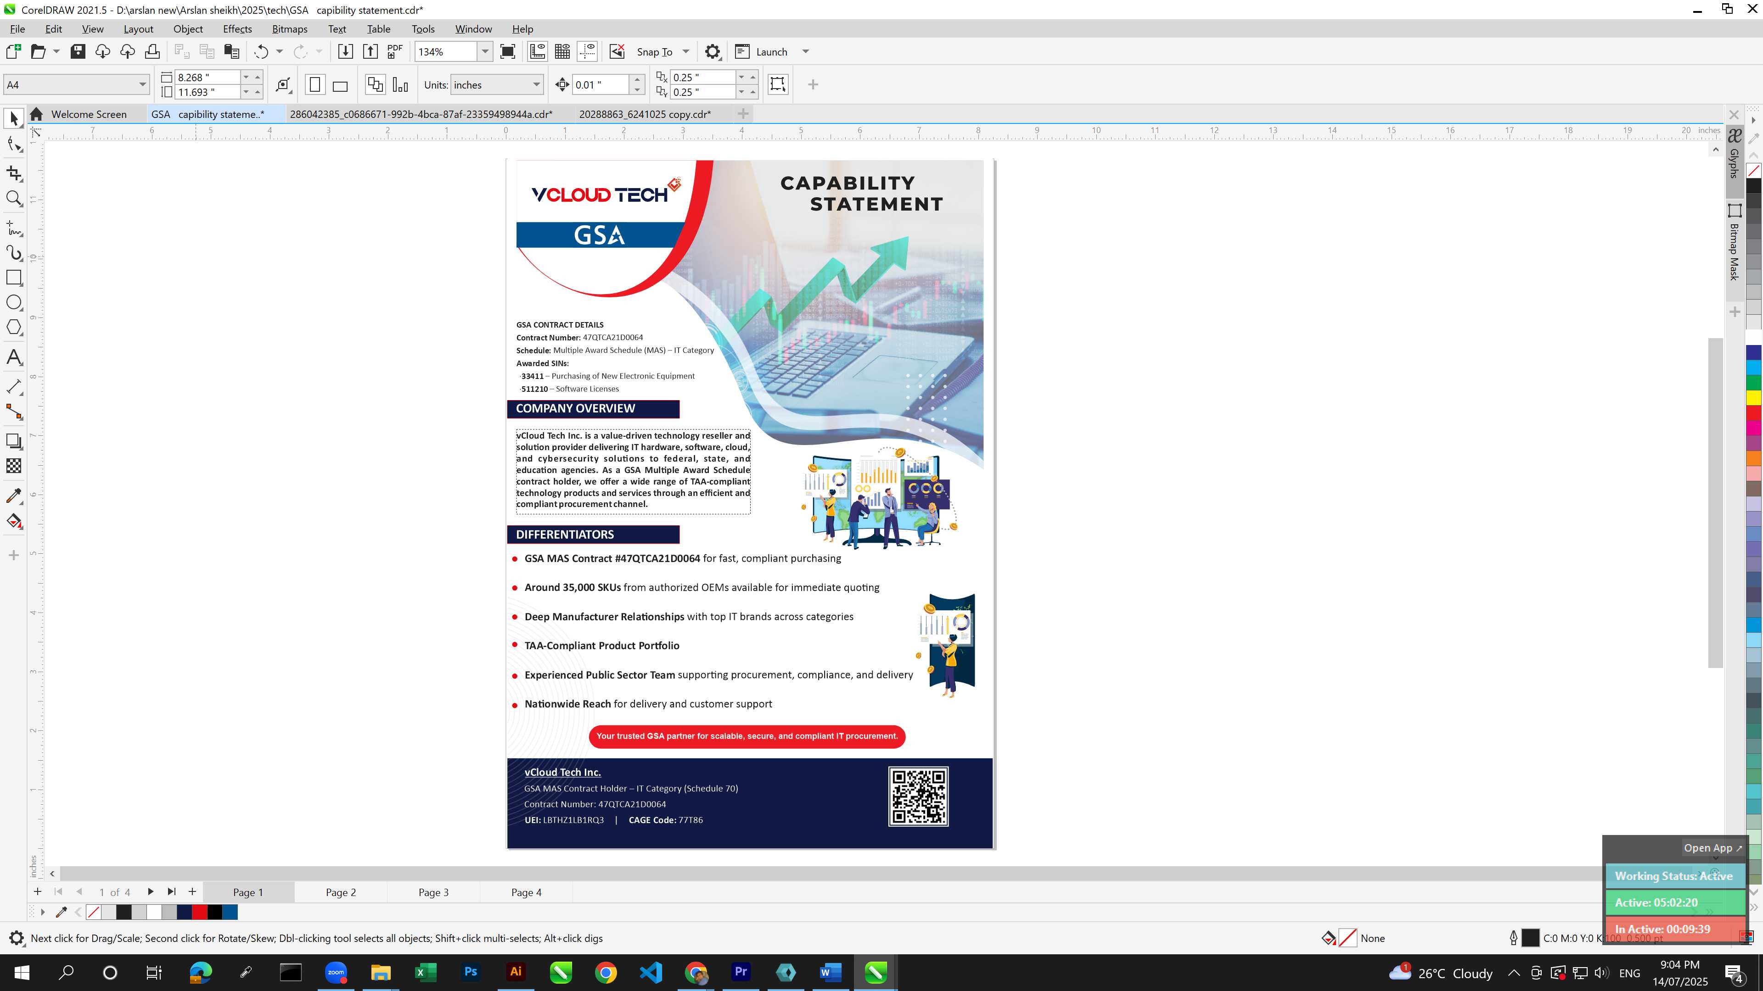The image size is (1763, 991).
Task: Select the Parallel Dimension tool
Action: [14, 386]
